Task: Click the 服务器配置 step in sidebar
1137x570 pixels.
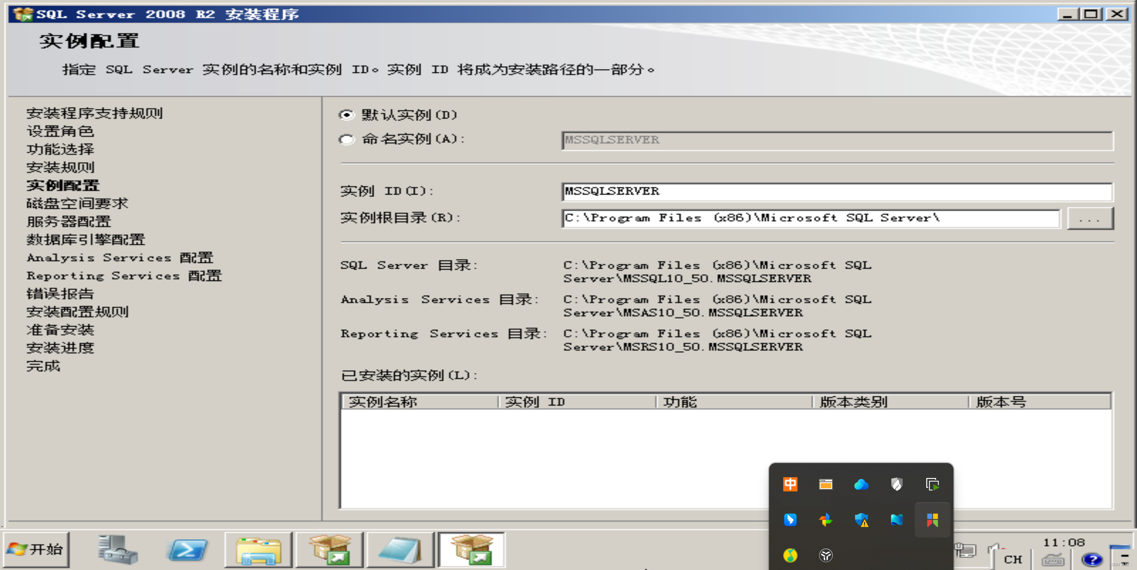Action: [x=69, y=222]
